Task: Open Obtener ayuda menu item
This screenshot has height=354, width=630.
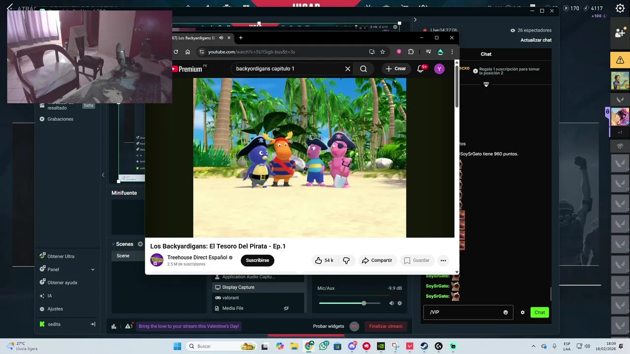Action: tap(62, 283)
